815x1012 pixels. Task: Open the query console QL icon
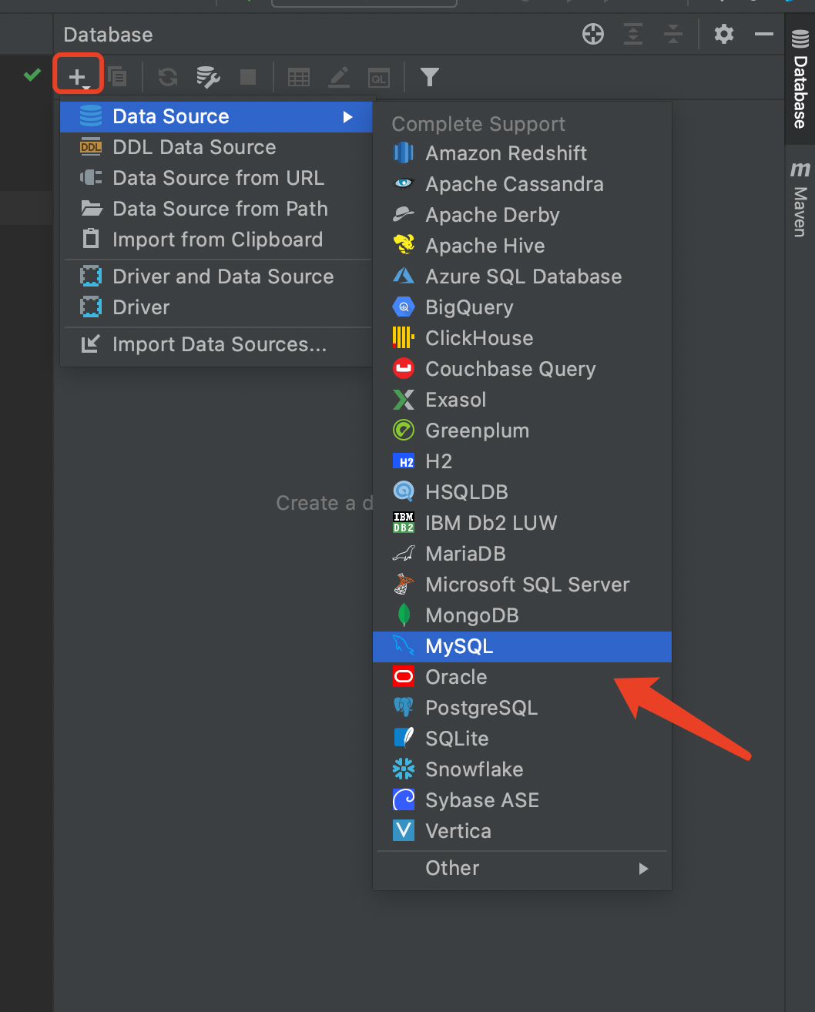[379, 77]
